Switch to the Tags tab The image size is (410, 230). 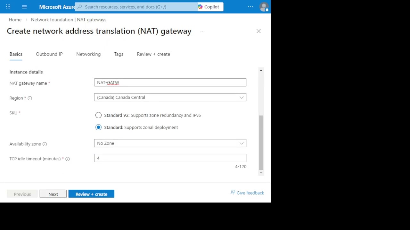[119, 54]
